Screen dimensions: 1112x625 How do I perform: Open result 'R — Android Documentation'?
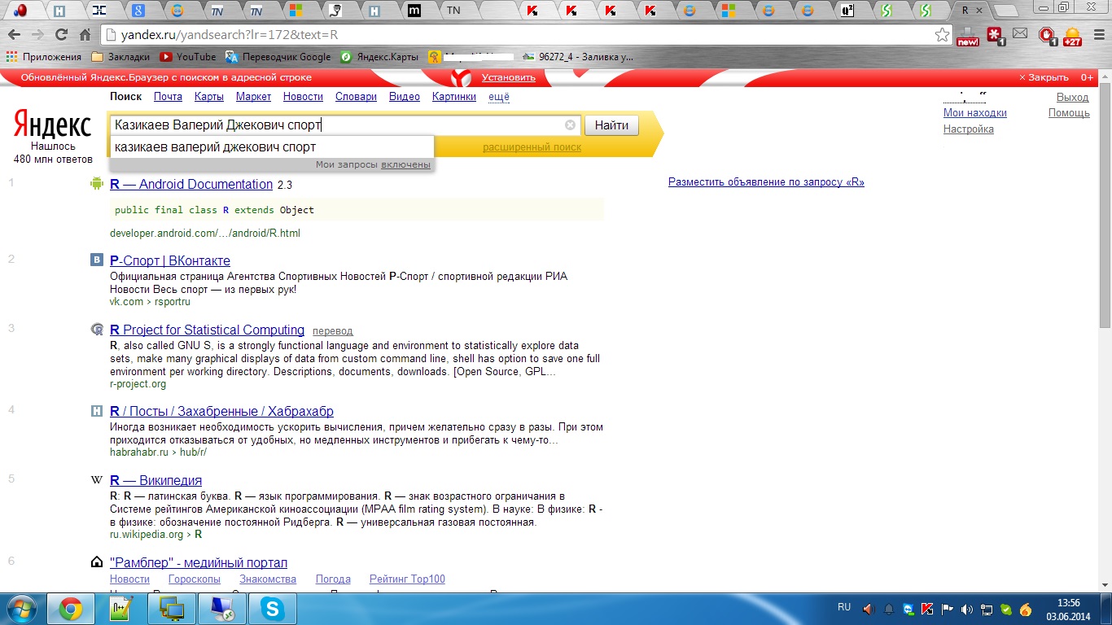191,184
